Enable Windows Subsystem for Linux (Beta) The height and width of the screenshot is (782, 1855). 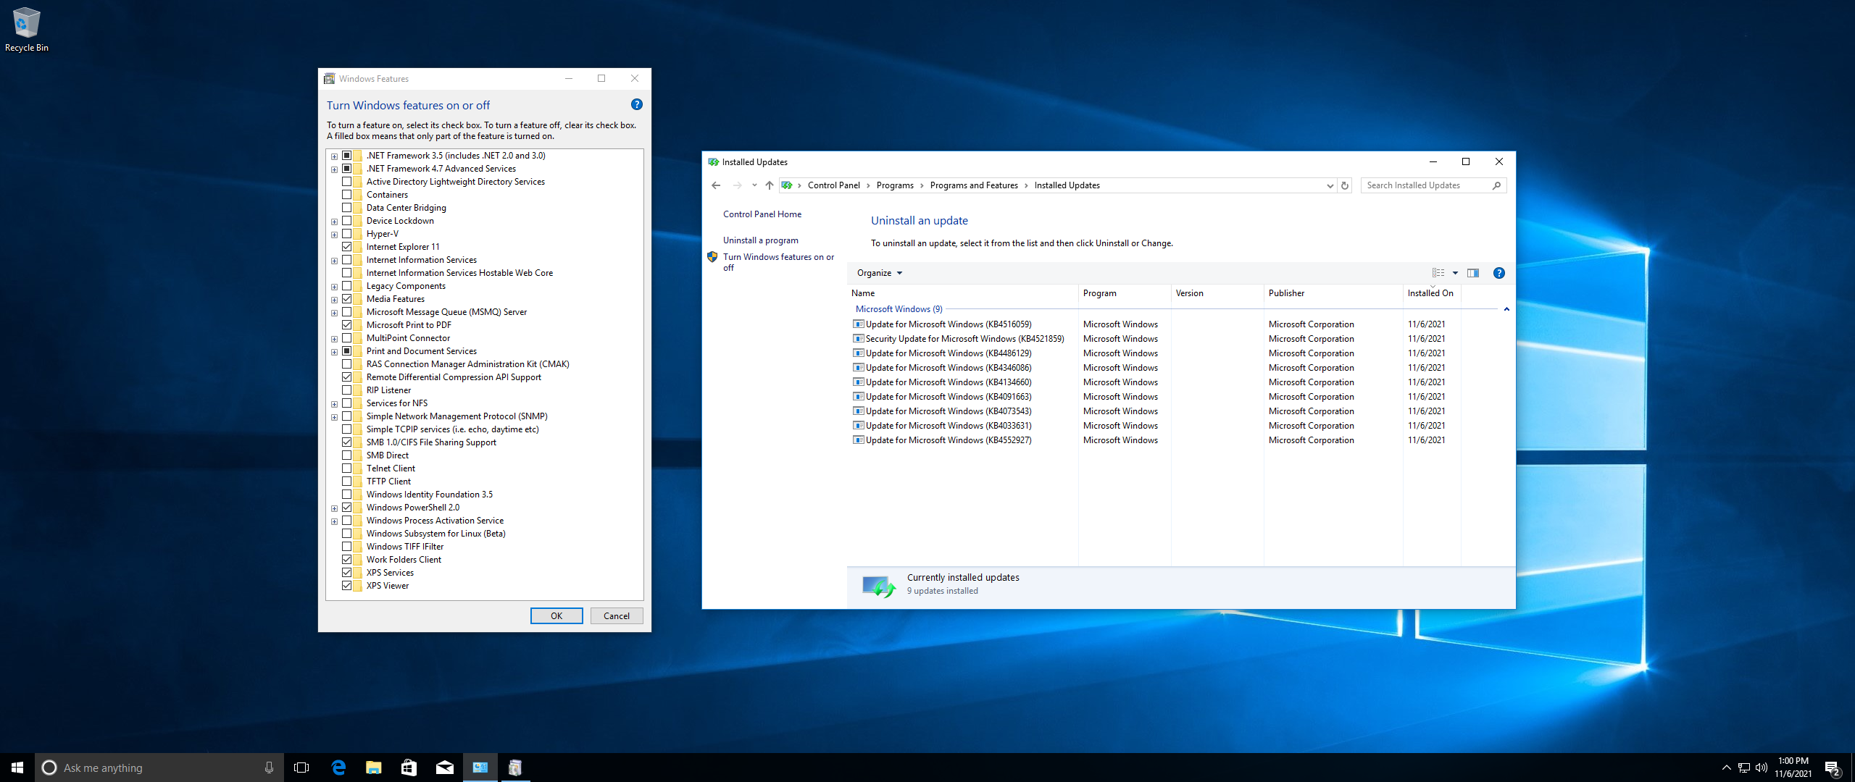pos(347,534)
